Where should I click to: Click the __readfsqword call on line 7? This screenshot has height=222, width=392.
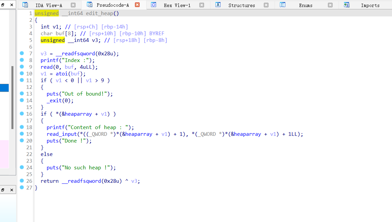(75, 53)
